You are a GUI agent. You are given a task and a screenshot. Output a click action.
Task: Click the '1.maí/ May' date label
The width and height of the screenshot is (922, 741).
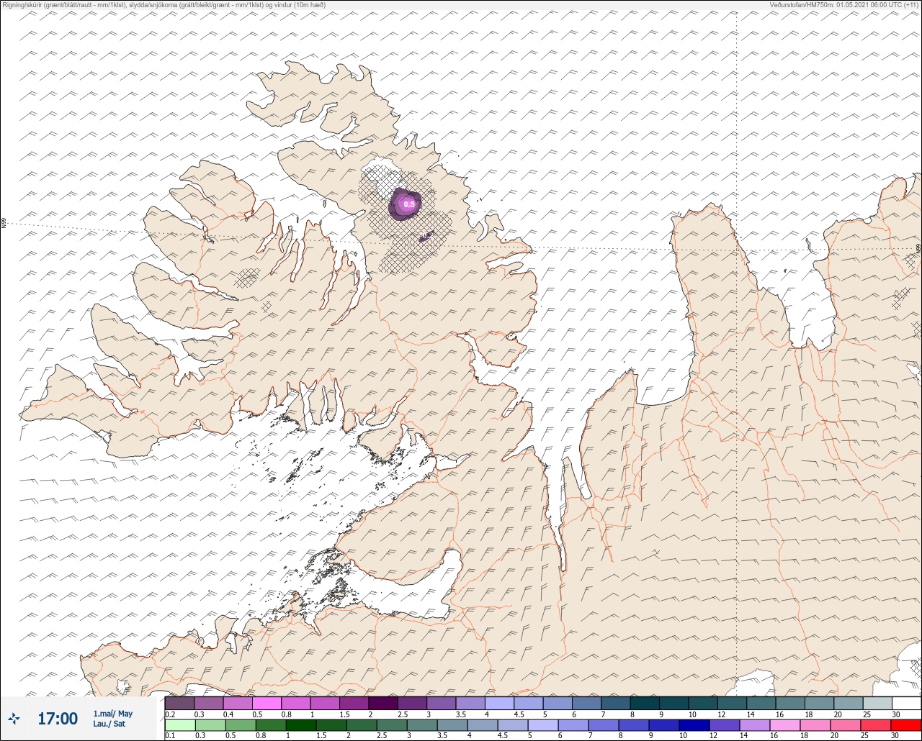pos(113,714)
